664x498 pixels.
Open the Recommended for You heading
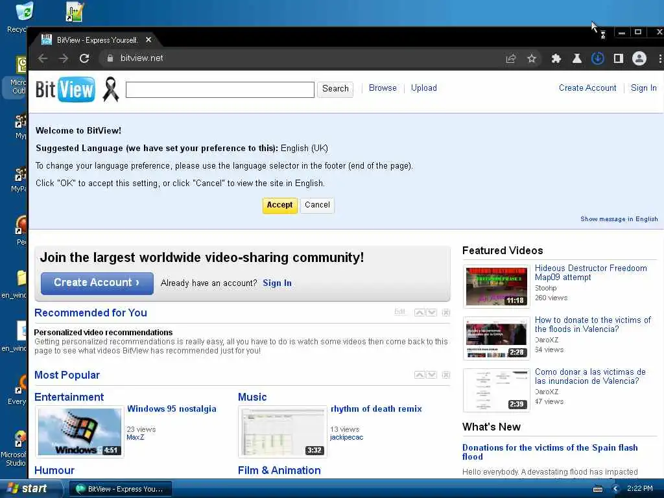coord(91,313)
